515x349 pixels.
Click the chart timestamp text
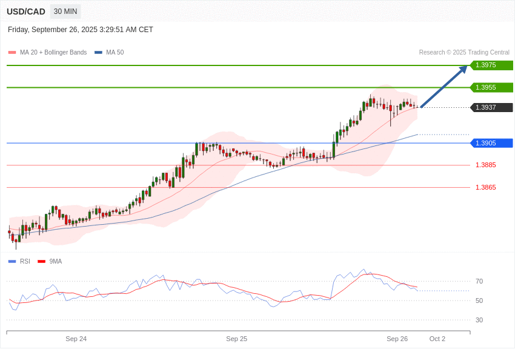pos(81,30)
